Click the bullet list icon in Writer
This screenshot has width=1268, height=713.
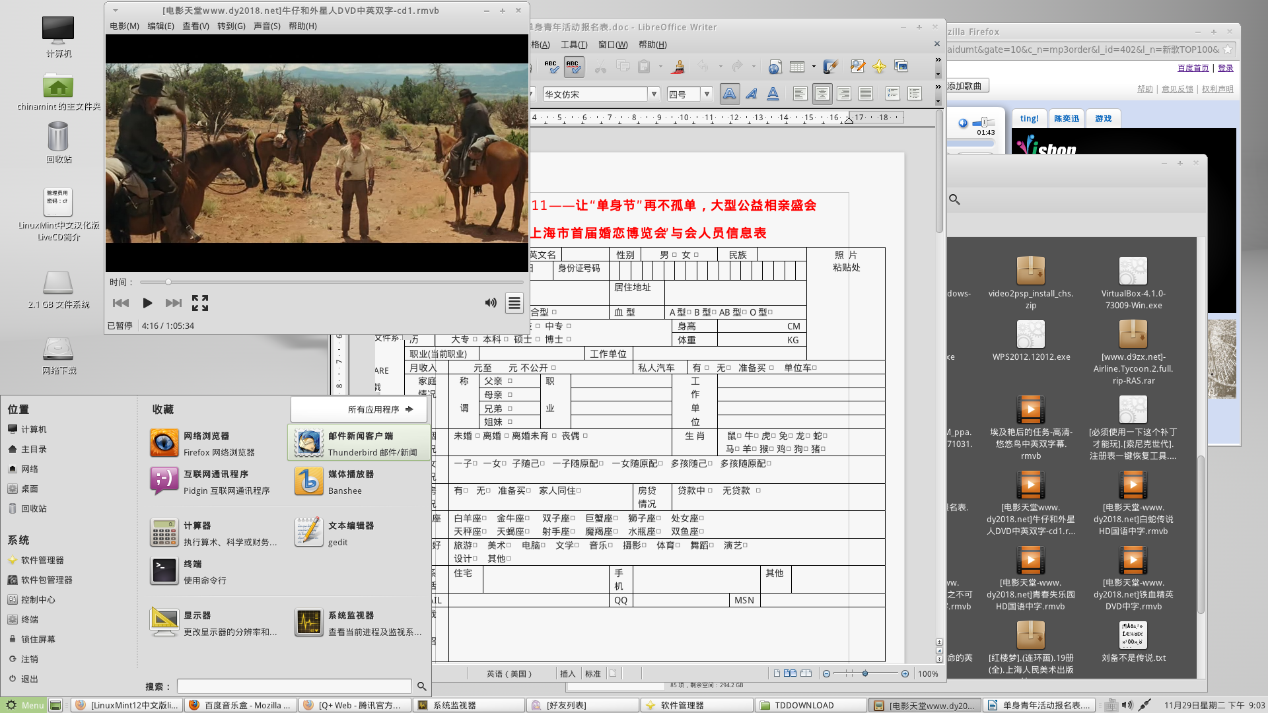point(915,94)
